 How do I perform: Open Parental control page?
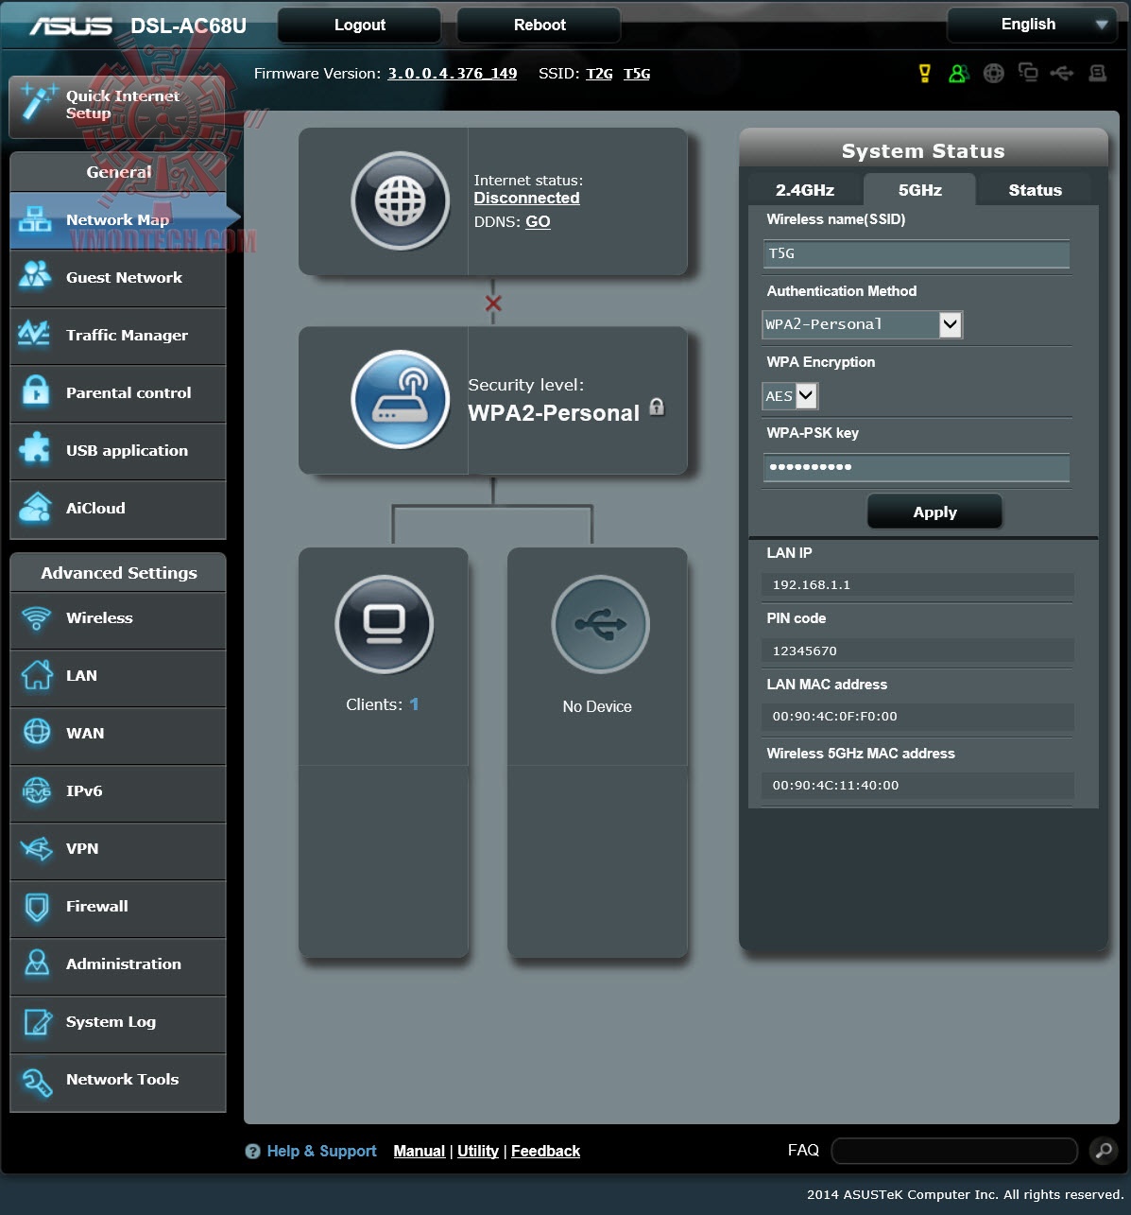coord(118,393)
